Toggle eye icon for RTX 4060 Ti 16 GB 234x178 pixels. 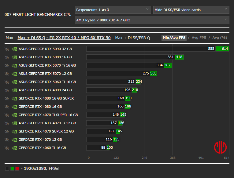7,148
